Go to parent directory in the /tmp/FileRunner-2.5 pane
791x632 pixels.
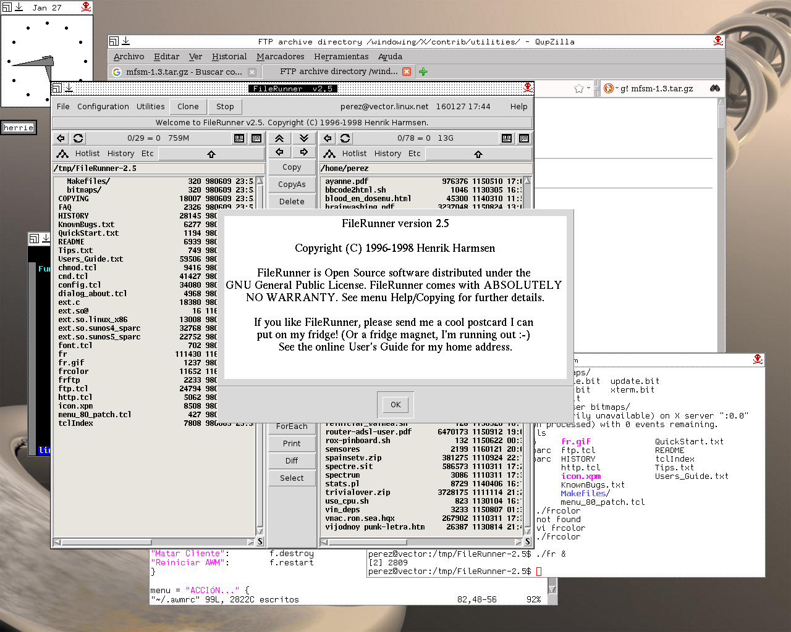click(x=211, y=154)
